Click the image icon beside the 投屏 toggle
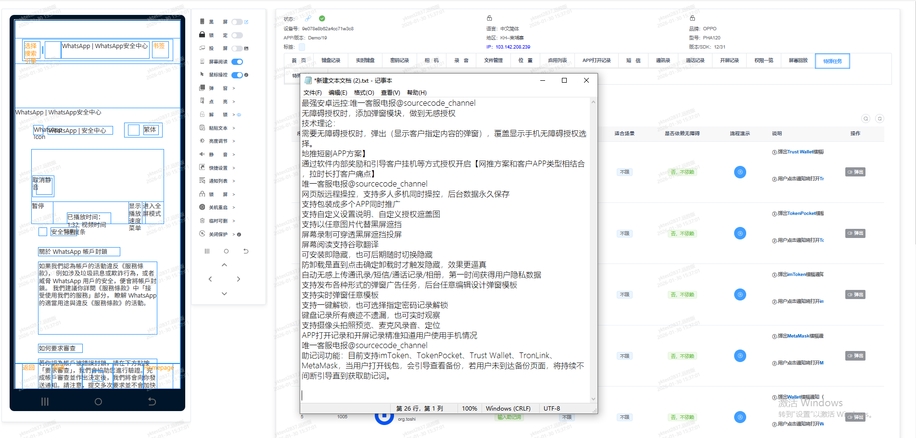 click(246, 49)
